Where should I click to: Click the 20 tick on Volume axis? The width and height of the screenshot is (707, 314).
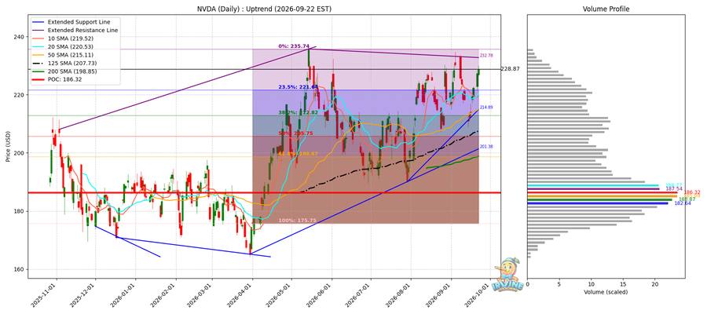[x=656, y=285]
